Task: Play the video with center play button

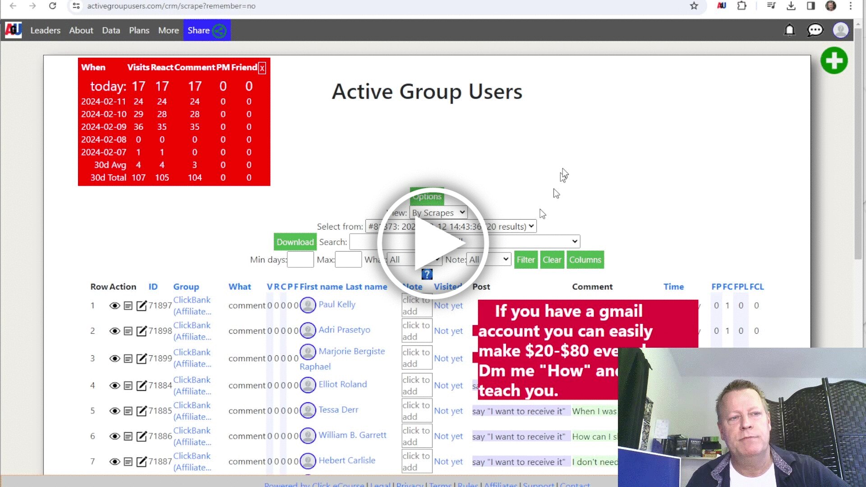Action: 433,243
